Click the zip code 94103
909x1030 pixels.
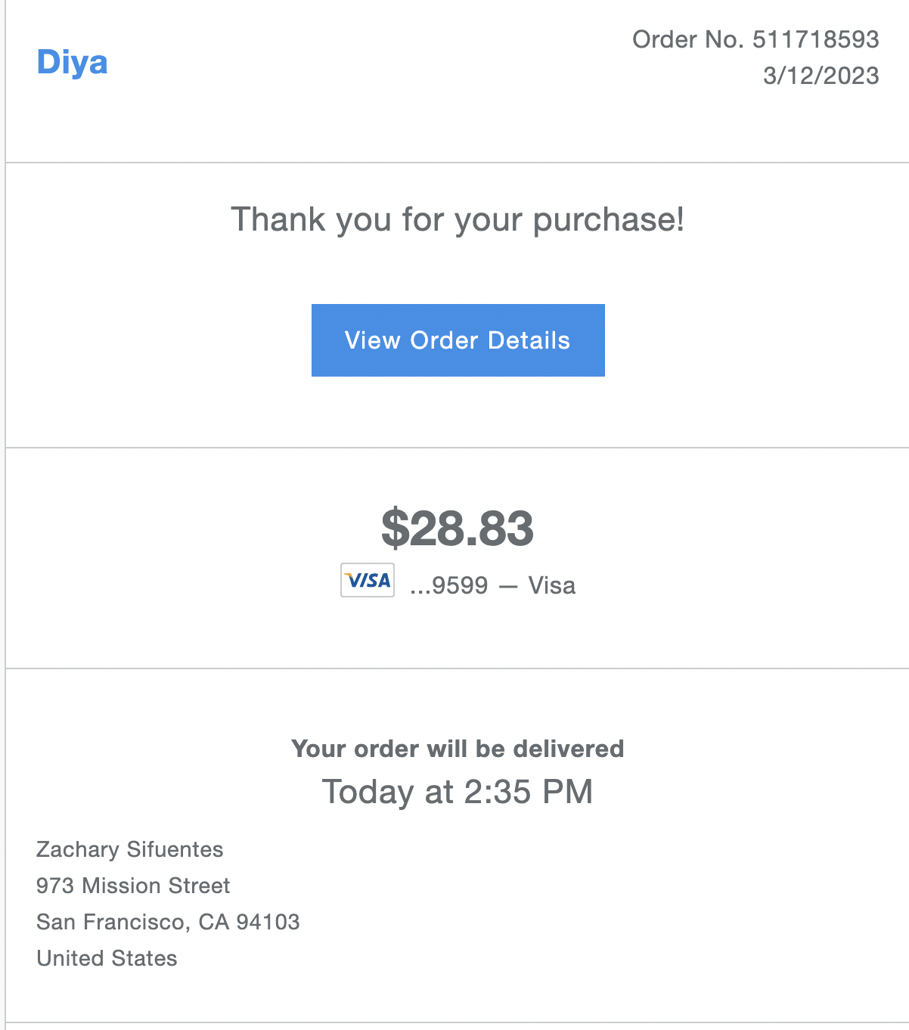268,922
